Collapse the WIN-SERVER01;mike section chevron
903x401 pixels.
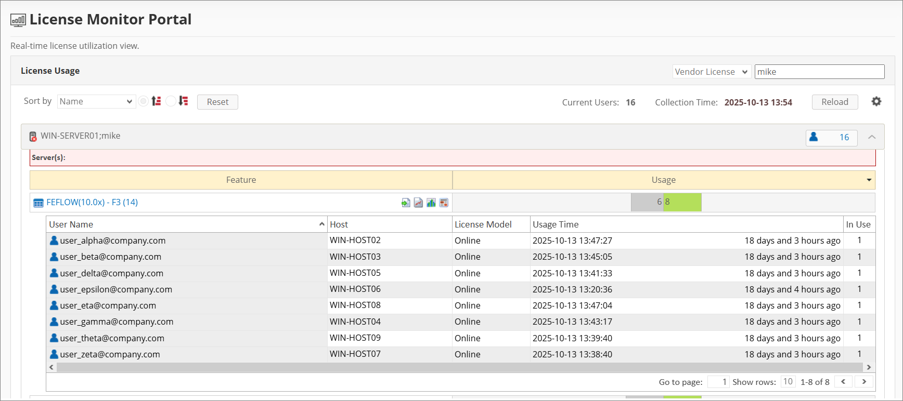pos(872,137)
